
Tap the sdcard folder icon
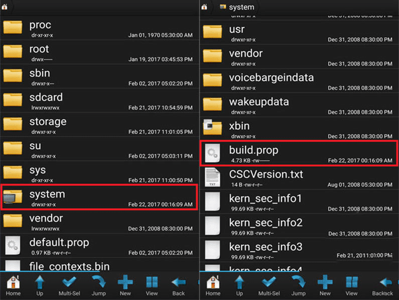(x=13, y=99)
